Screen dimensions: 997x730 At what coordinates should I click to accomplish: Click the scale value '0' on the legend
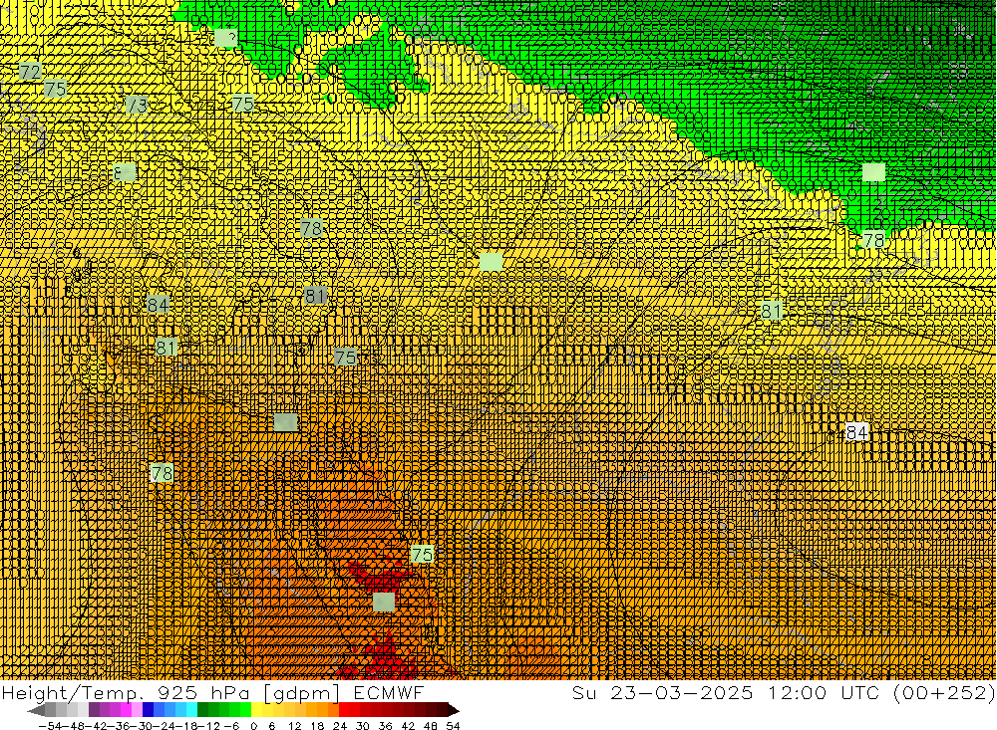point(253,726)
